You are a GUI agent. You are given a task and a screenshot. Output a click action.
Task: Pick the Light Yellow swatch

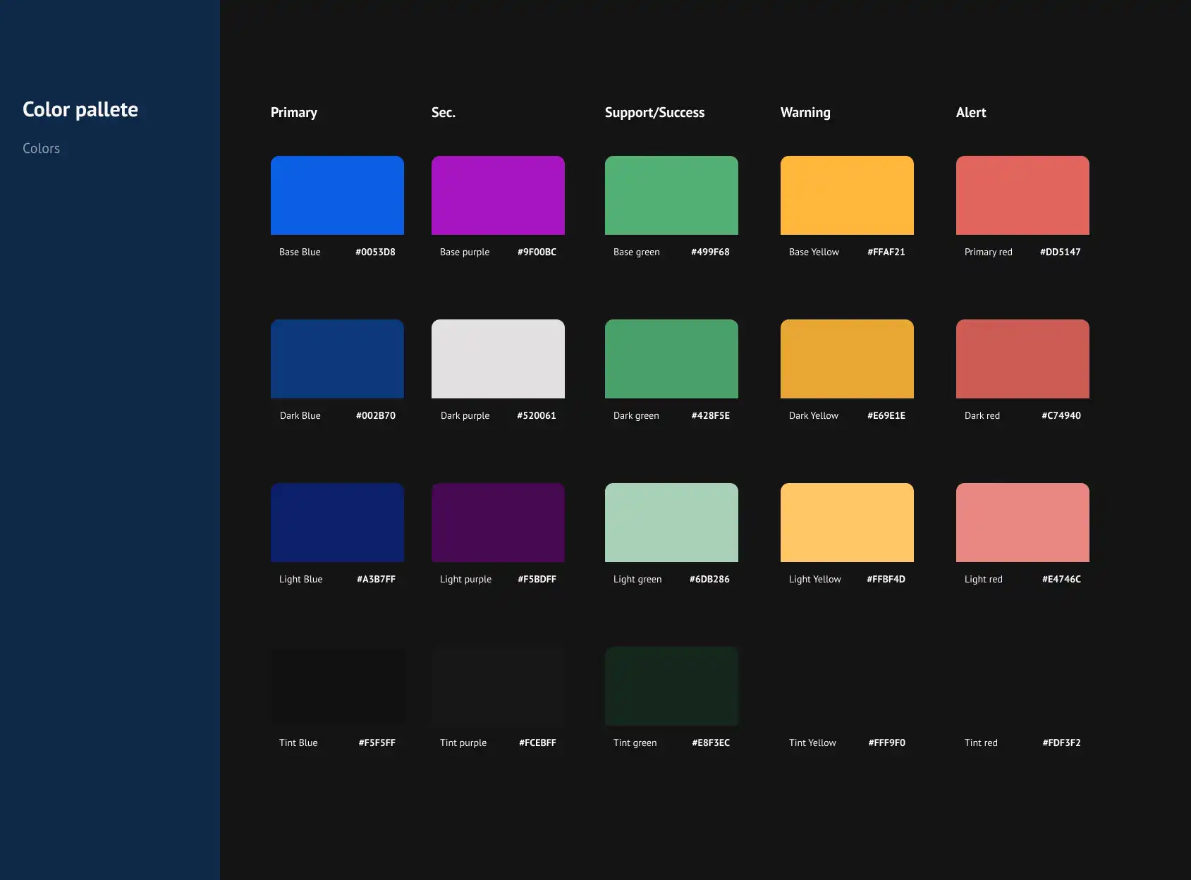(847, 522)
